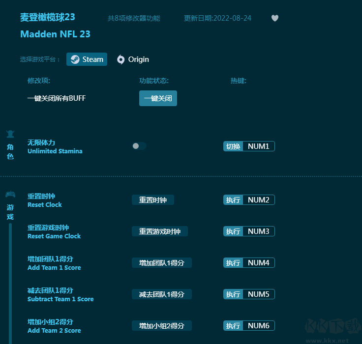Select the Origin platform icon
The image size is (362, 344).
121,59
